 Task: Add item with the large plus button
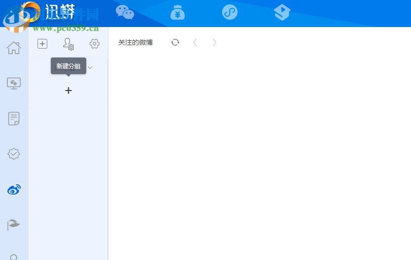(68, 90)
